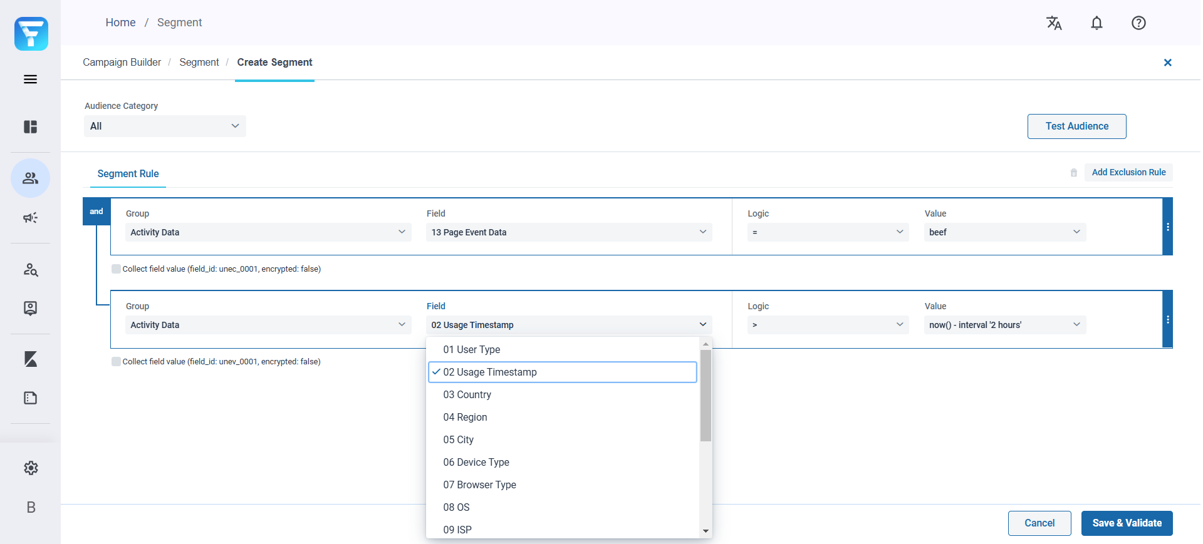Choose '06 Device Type' option

(x=476, y=463)
